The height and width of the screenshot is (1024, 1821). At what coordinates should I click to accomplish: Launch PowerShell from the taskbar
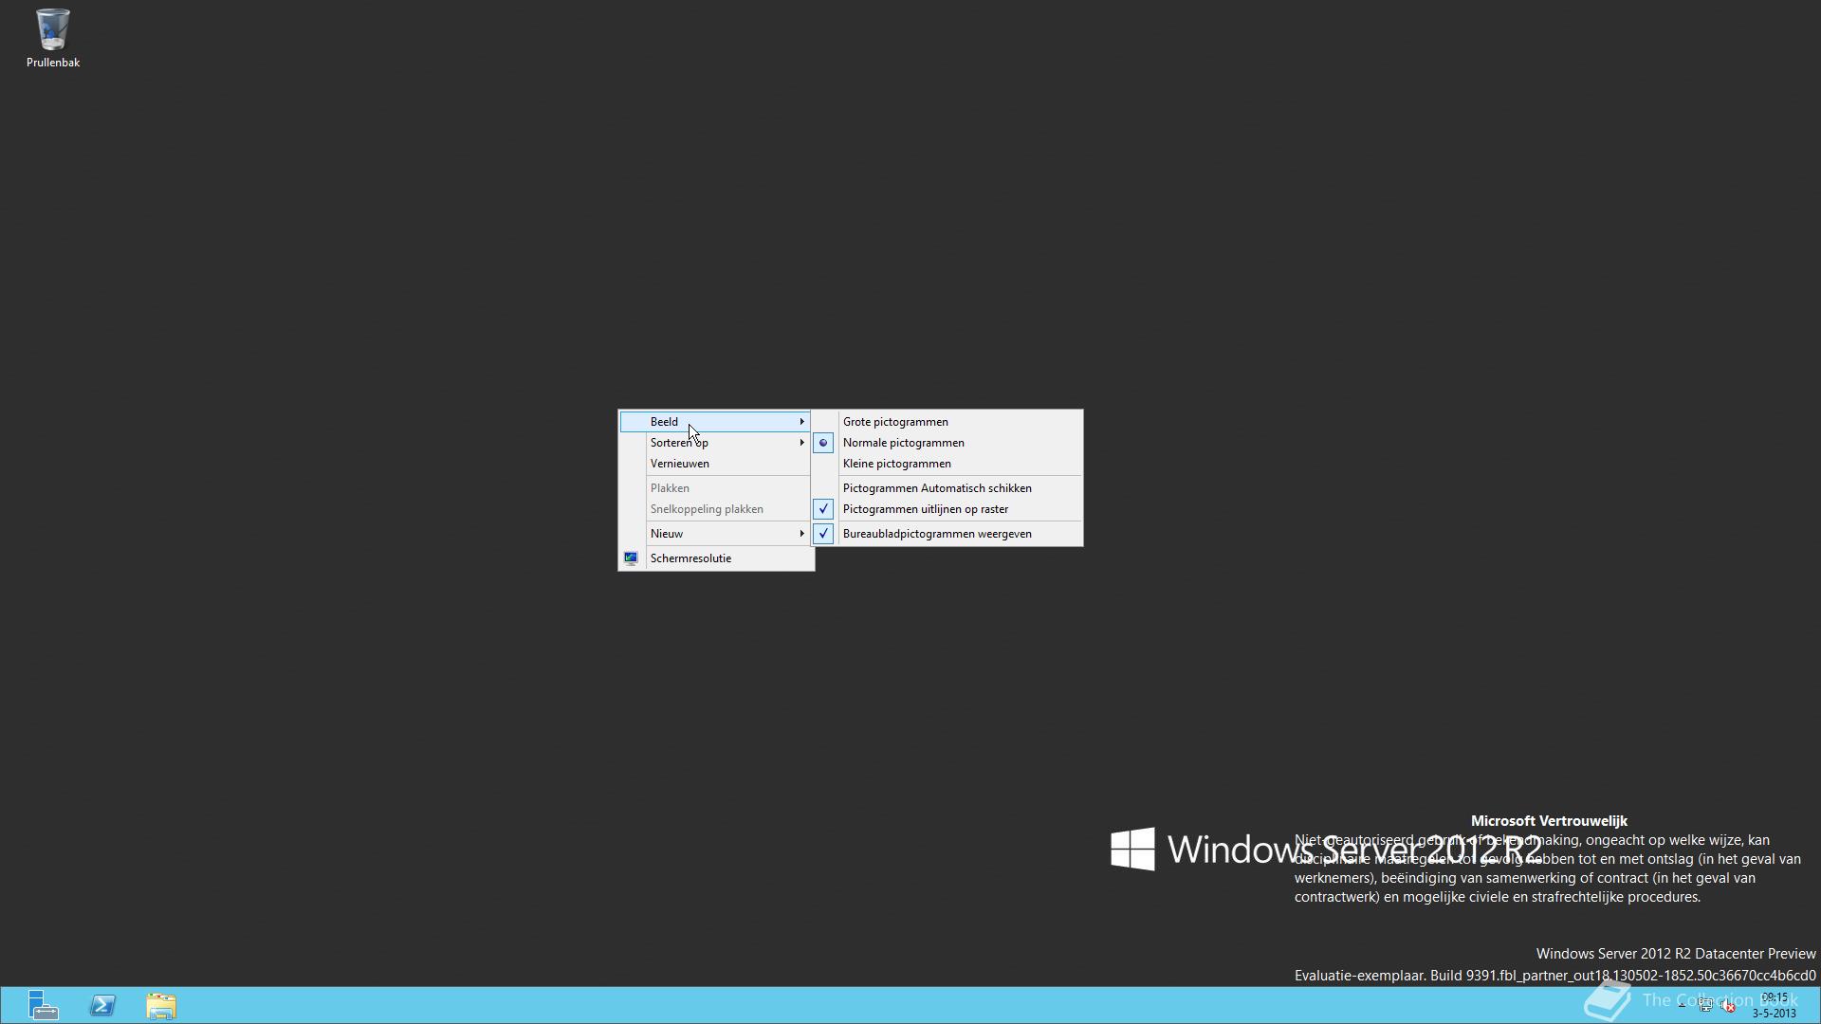102,1005
